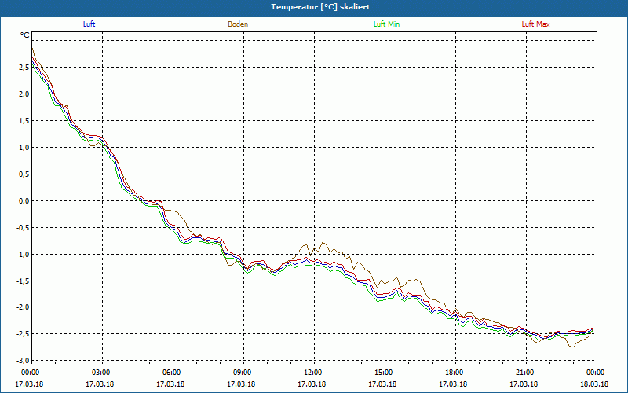This screenshot has height=393, width=628.
Task: Click the 1,0 y-axis tick label
Action: click(x=22, y=148)
